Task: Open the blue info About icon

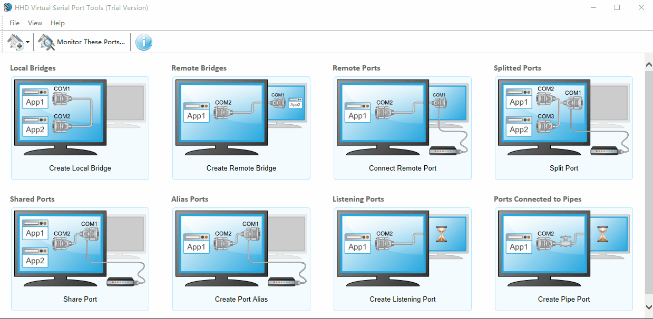Action: [x=144, y=42]
